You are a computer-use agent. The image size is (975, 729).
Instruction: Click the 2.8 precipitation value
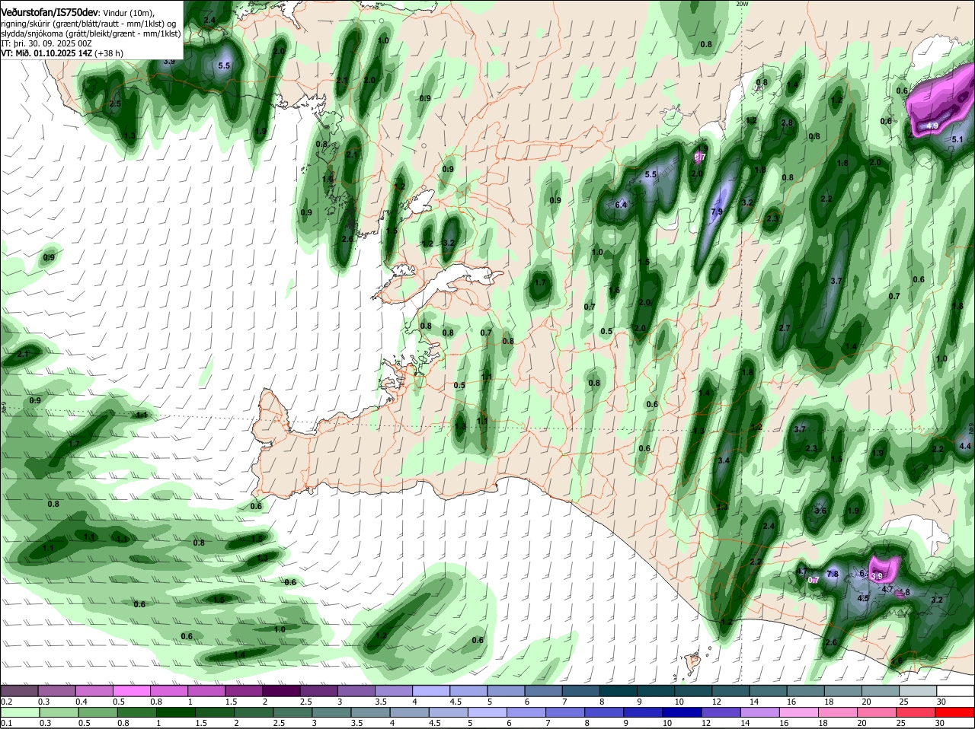787,123
